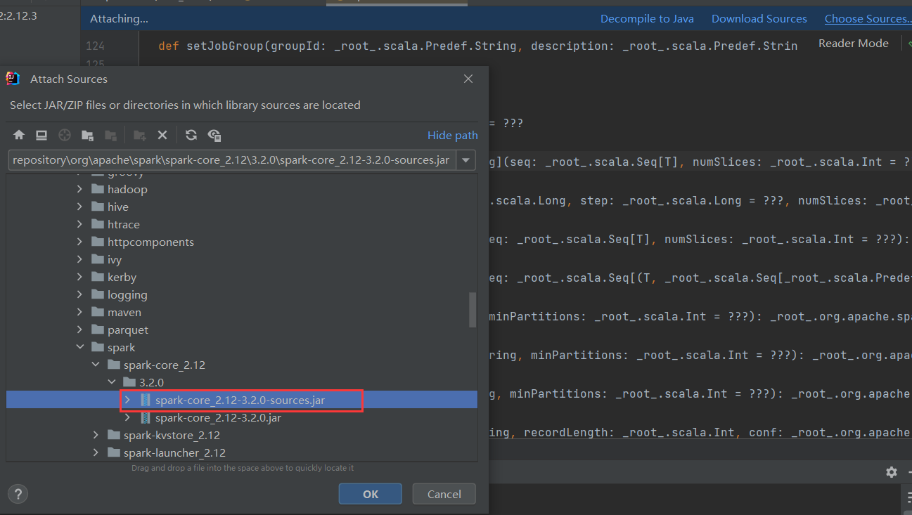Viewport: 912px width, 515px height.
Task: Expand the logging folder
Action: click(79, 294)
